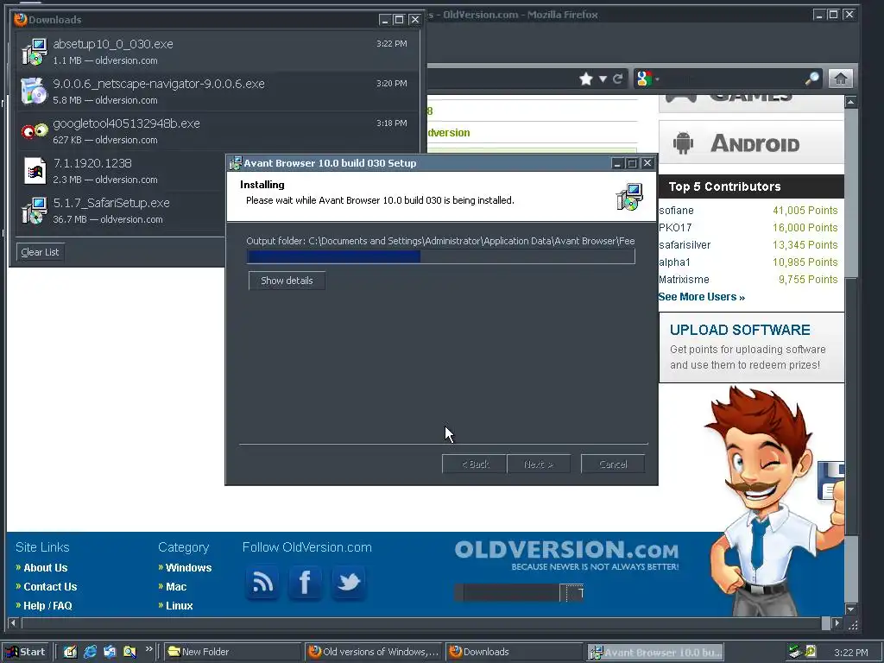Click the Firefox bookmark star icon
The image size is (884, 663).
click(x=586, y=79)
